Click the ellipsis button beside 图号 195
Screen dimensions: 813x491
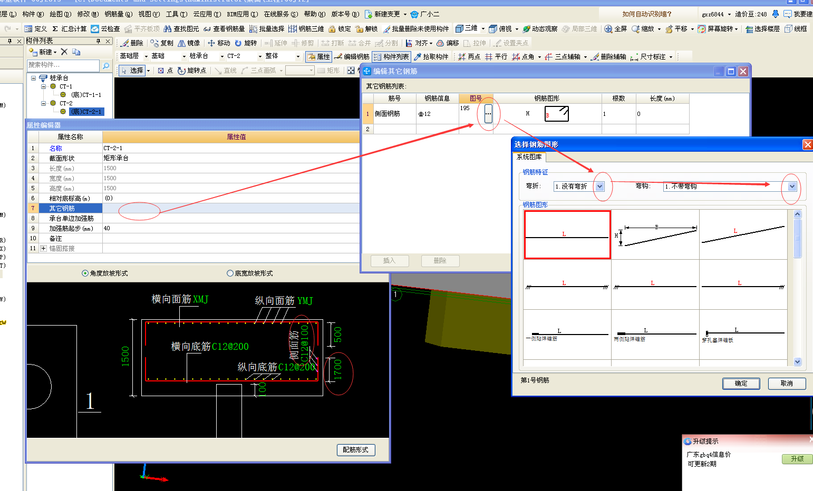pyautogui.click(x=488, y=113)
